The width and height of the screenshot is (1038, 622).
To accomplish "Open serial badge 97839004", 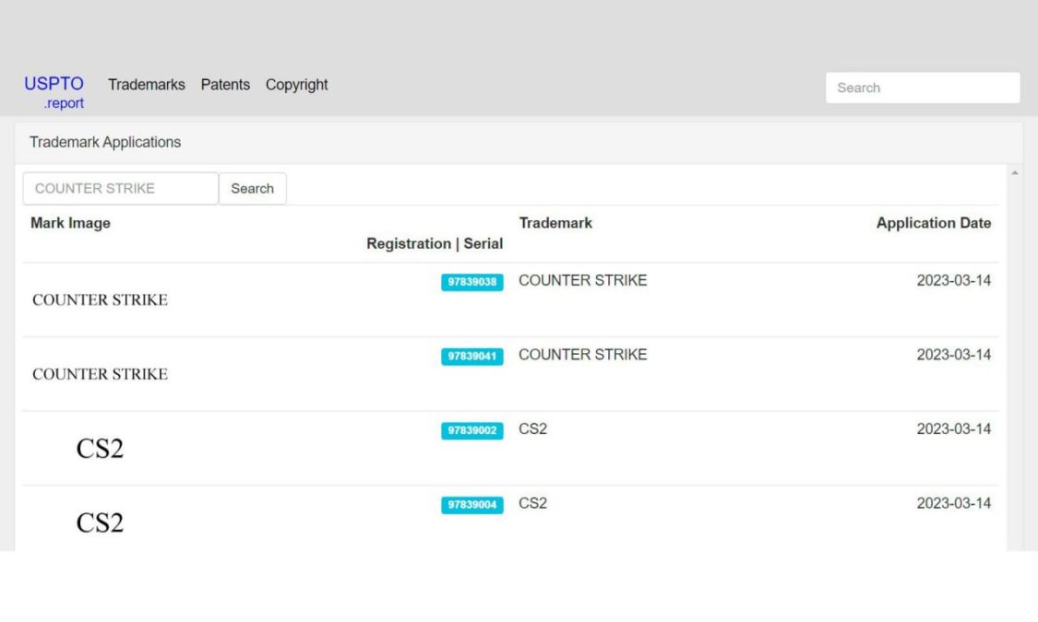I will point(472,505).
